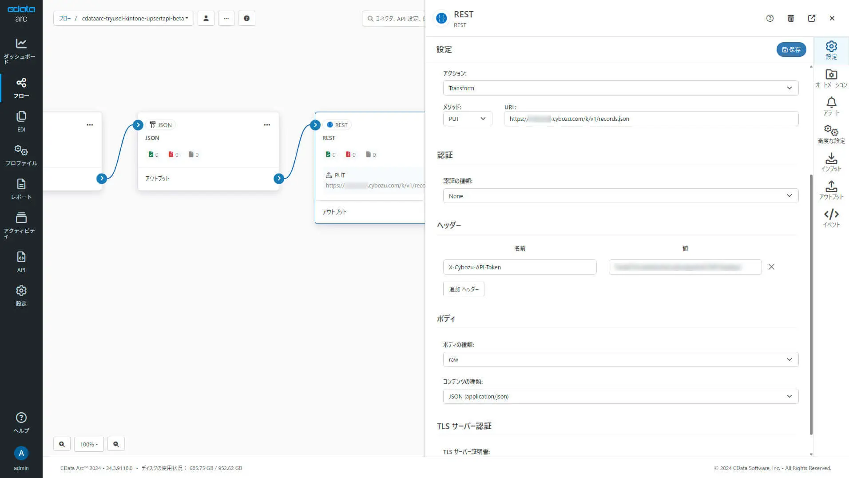Screen dimensions: 849x478
Task: Zoom in on the flow canvas
Action: [x=62, y=444]
